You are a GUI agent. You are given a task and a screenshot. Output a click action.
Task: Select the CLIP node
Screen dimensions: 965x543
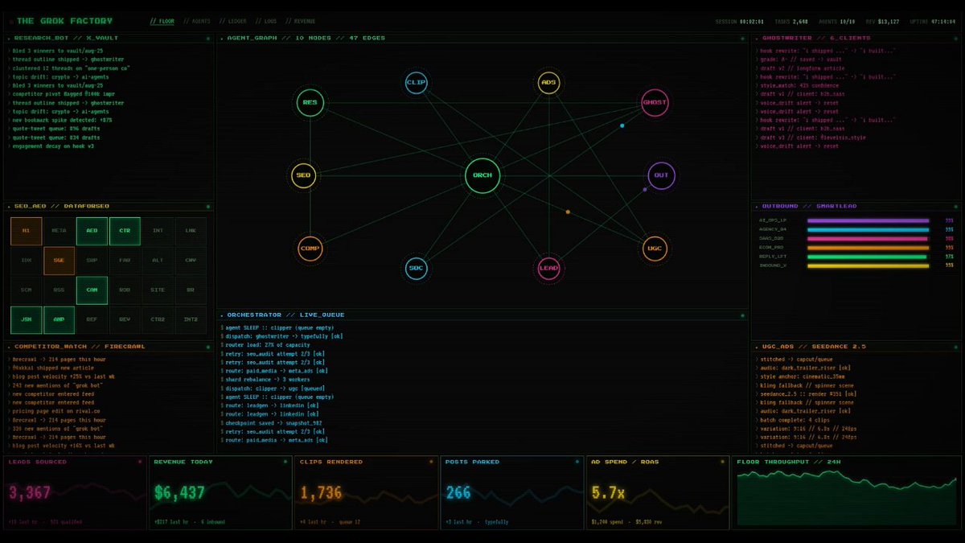pos(416,82)
